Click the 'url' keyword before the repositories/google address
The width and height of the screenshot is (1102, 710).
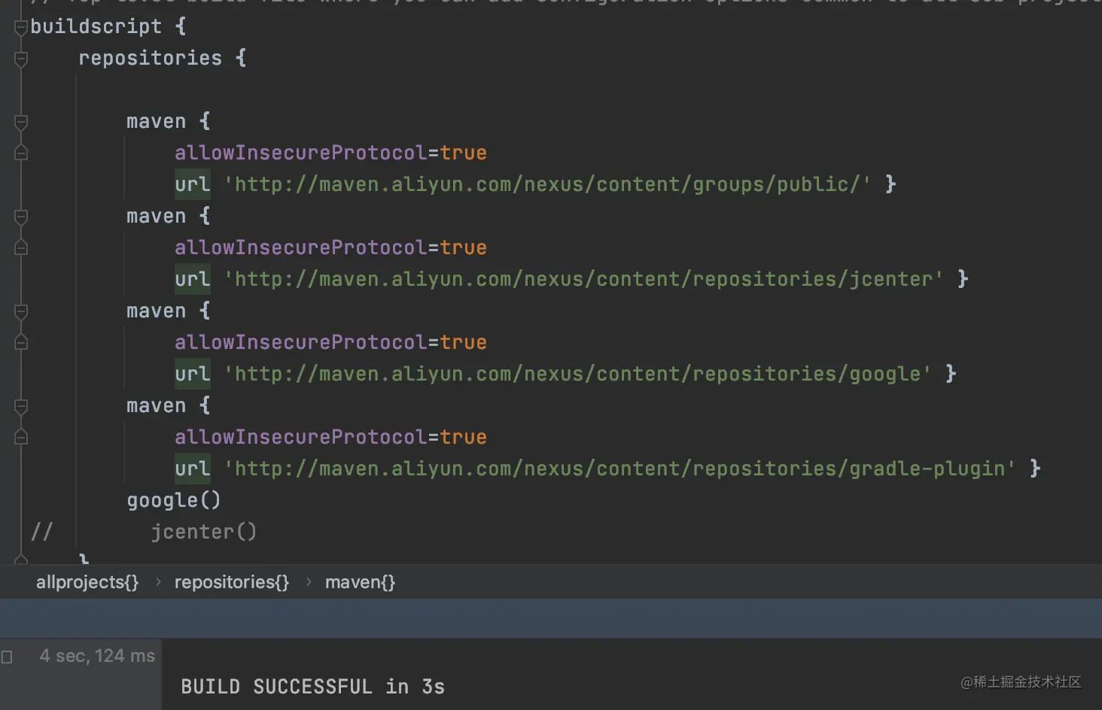click(193, 374)
